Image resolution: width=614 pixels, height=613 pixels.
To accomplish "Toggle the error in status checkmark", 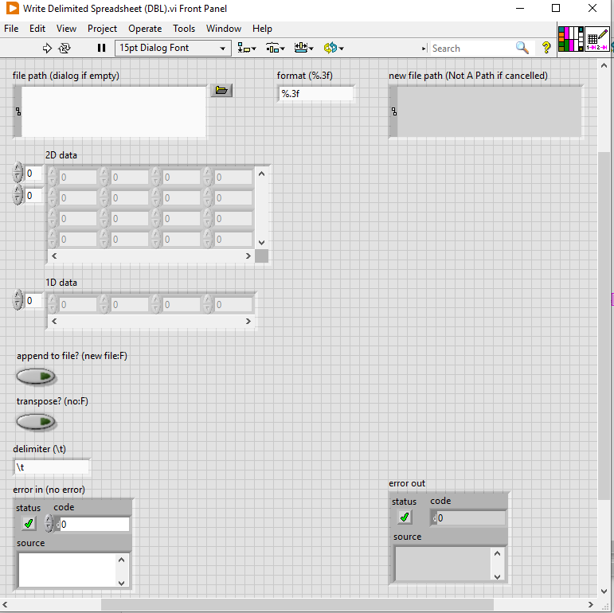I will (29, 523).
